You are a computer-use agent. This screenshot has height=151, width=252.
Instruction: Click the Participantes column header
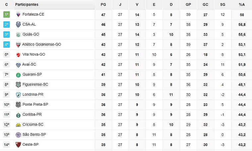pos(27,5)
